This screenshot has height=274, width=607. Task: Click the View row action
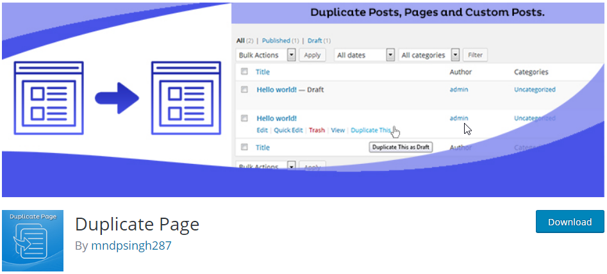click(x=338, y=130)
